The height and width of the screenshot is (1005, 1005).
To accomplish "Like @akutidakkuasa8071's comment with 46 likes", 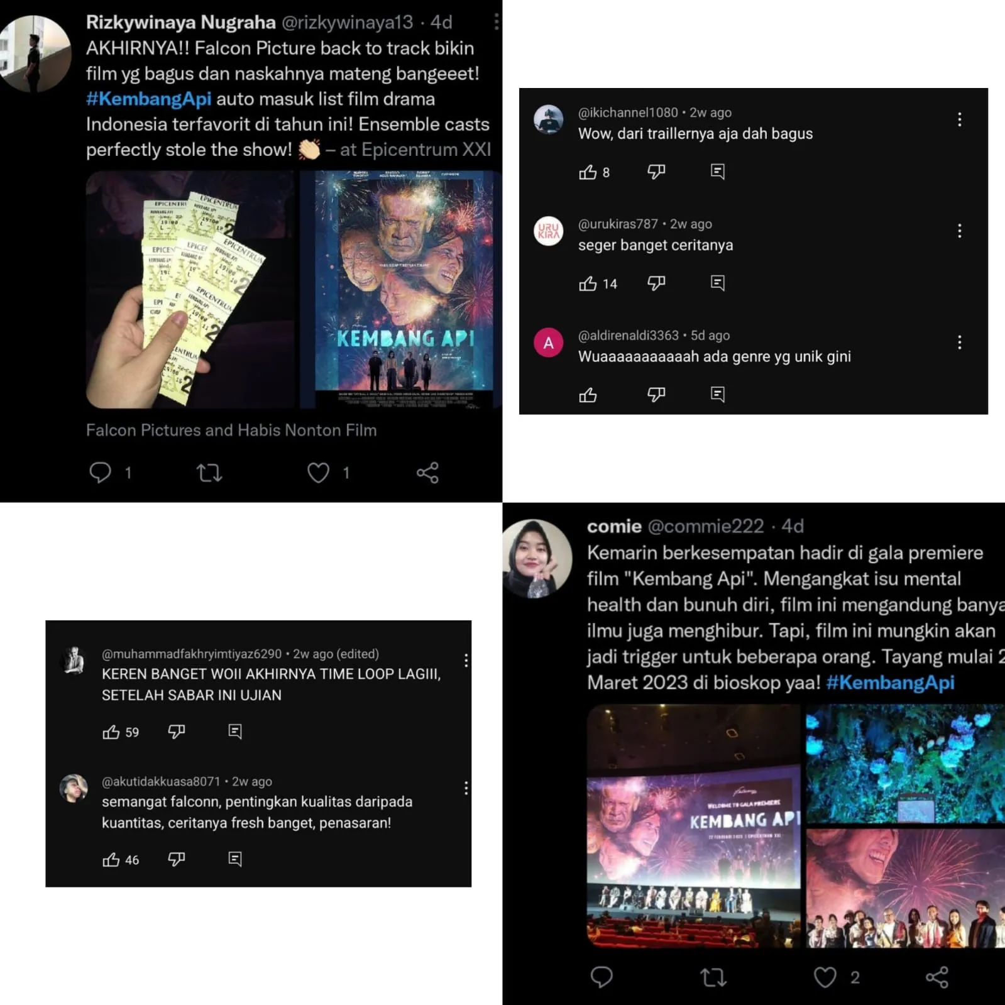I will tap(111, 860).
